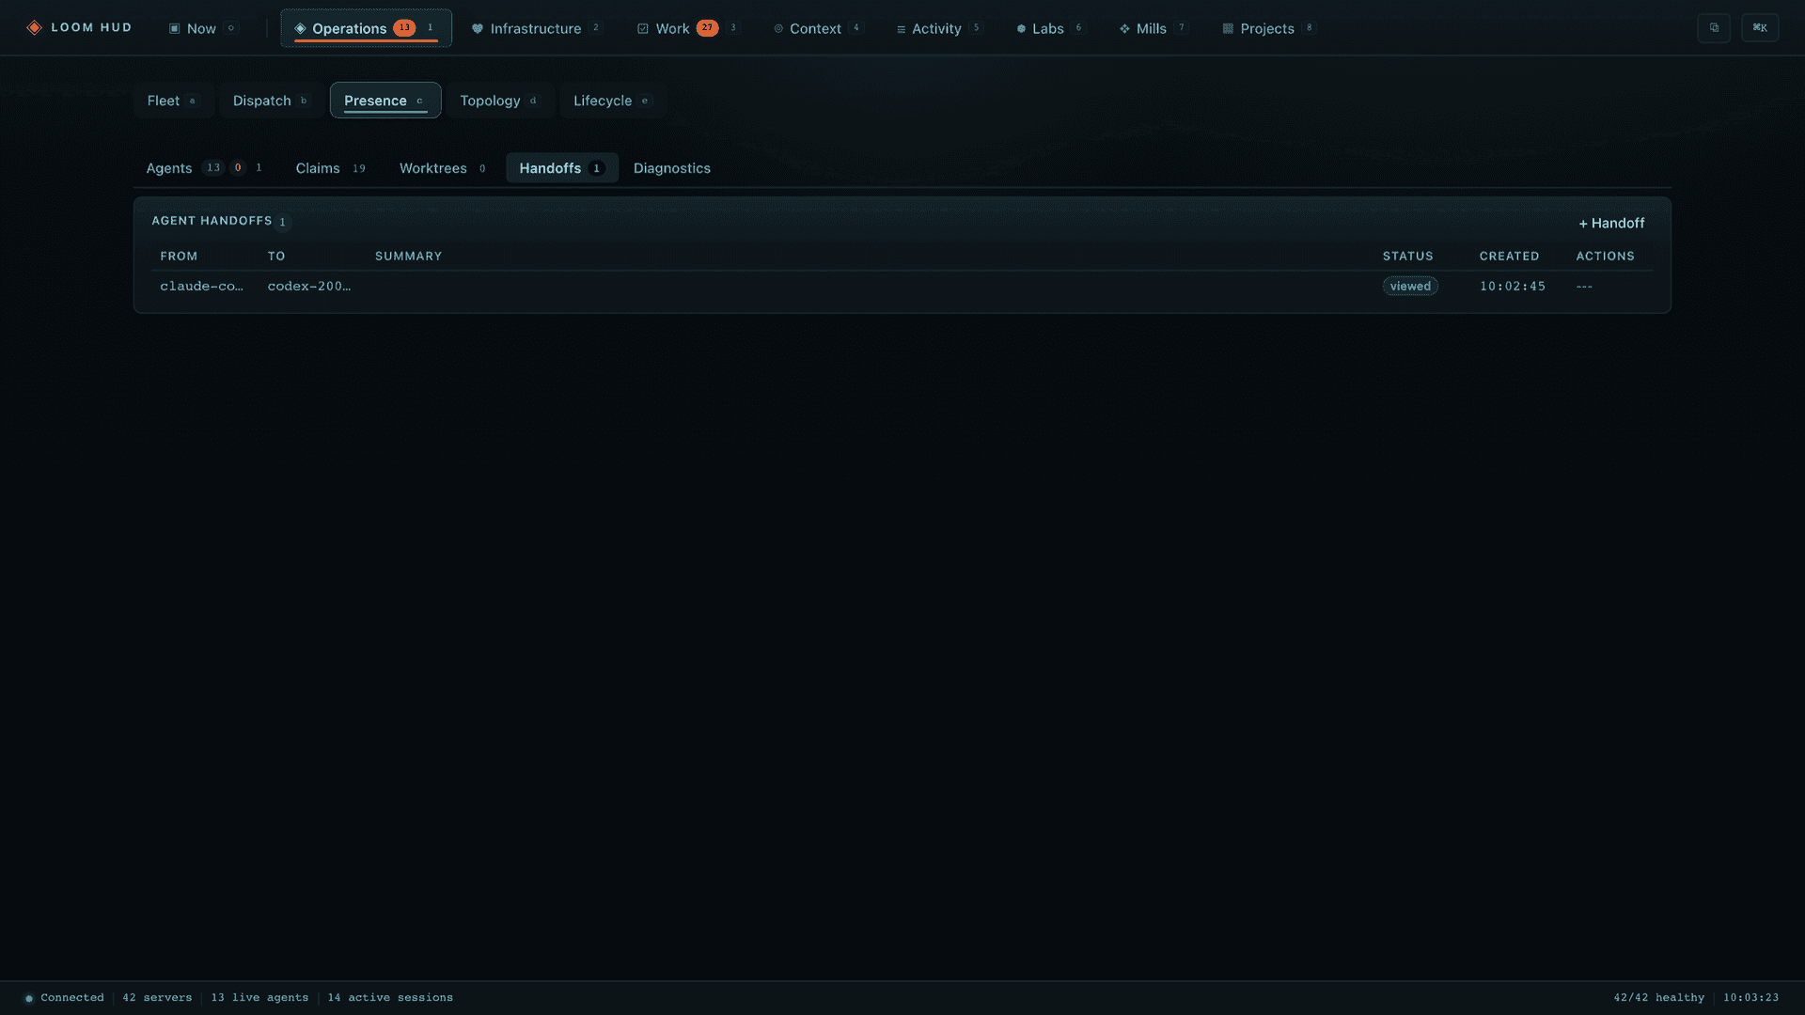
Task: Open the Diagnostics tab
Action: [x=672, y=168]
